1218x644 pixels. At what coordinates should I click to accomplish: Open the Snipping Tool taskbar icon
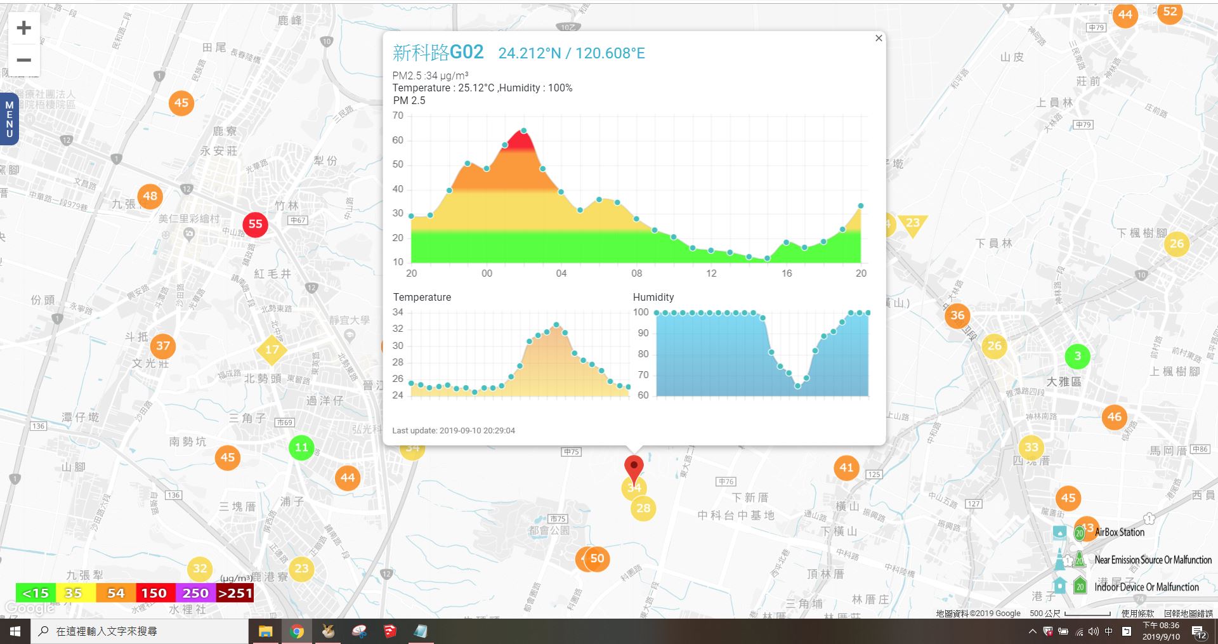[359, 631]
